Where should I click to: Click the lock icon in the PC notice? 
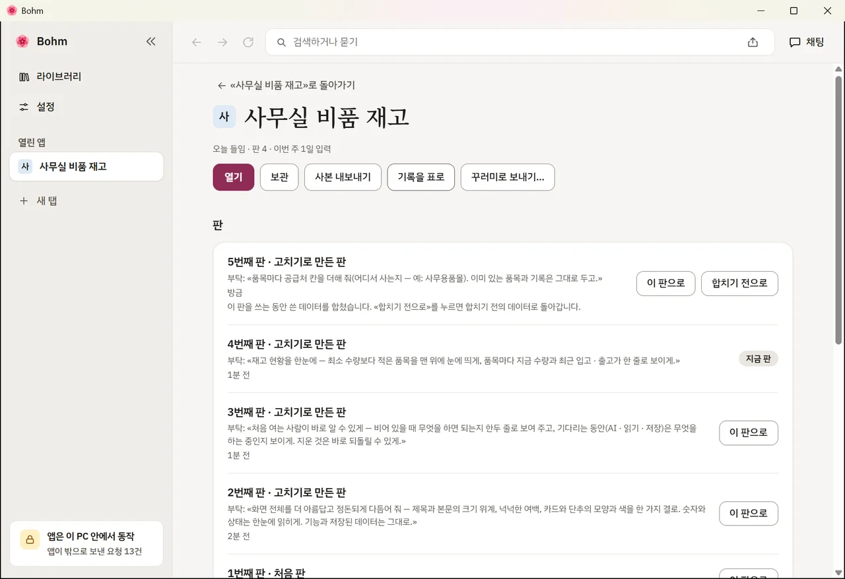(30, 539)
